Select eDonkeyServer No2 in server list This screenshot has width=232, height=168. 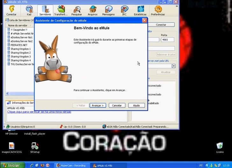20,41
